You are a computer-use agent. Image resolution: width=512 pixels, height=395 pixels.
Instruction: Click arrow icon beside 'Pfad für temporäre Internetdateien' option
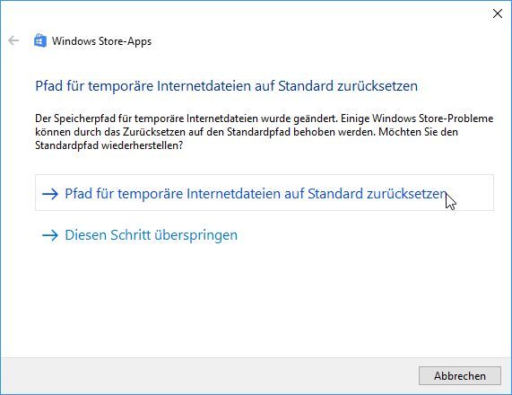point(50,194)
